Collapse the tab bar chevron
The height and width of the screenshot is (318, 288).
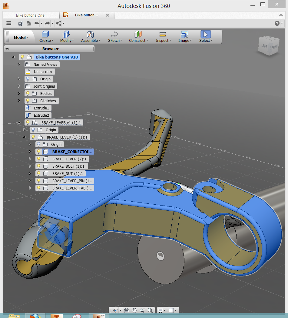(x=281, y=15)
